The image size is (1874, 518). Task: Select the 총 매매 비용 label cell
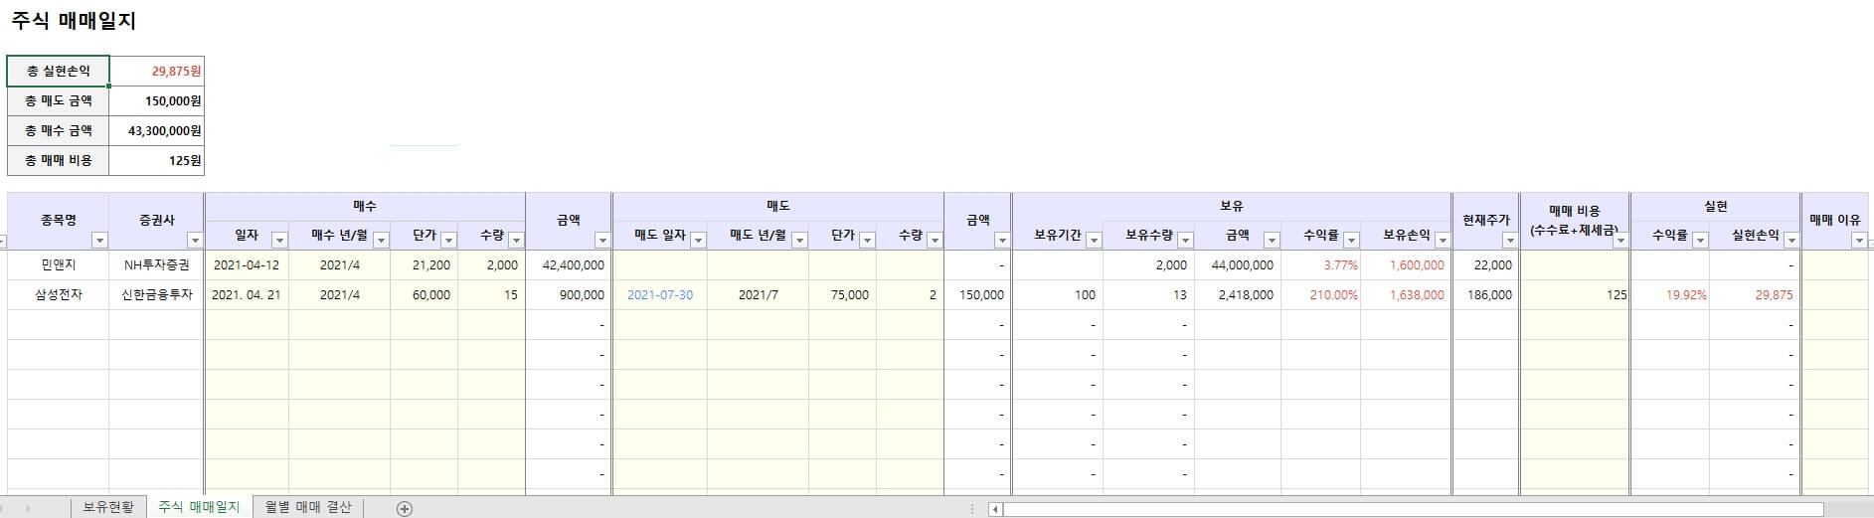(59, 160)
